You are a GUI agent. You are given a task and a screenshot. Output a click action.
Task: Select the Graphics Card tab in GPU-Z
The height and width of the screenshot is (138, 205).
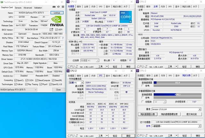7,7
